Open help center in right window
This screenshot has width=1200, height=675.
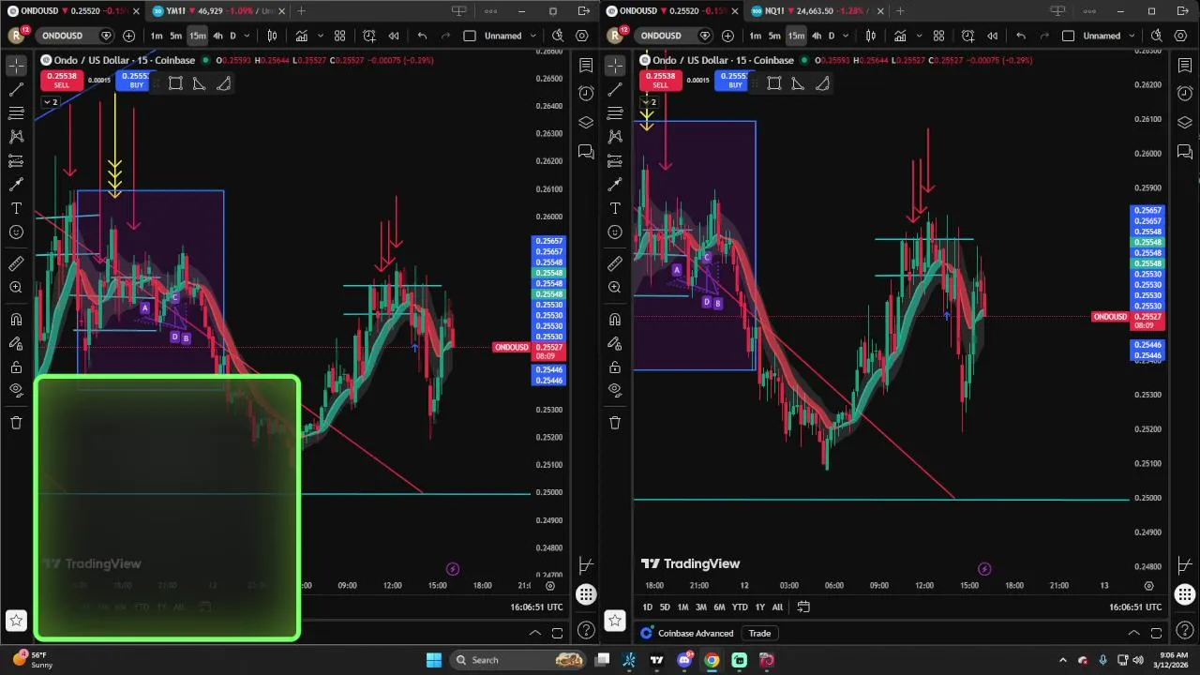tap(1185, 630)
